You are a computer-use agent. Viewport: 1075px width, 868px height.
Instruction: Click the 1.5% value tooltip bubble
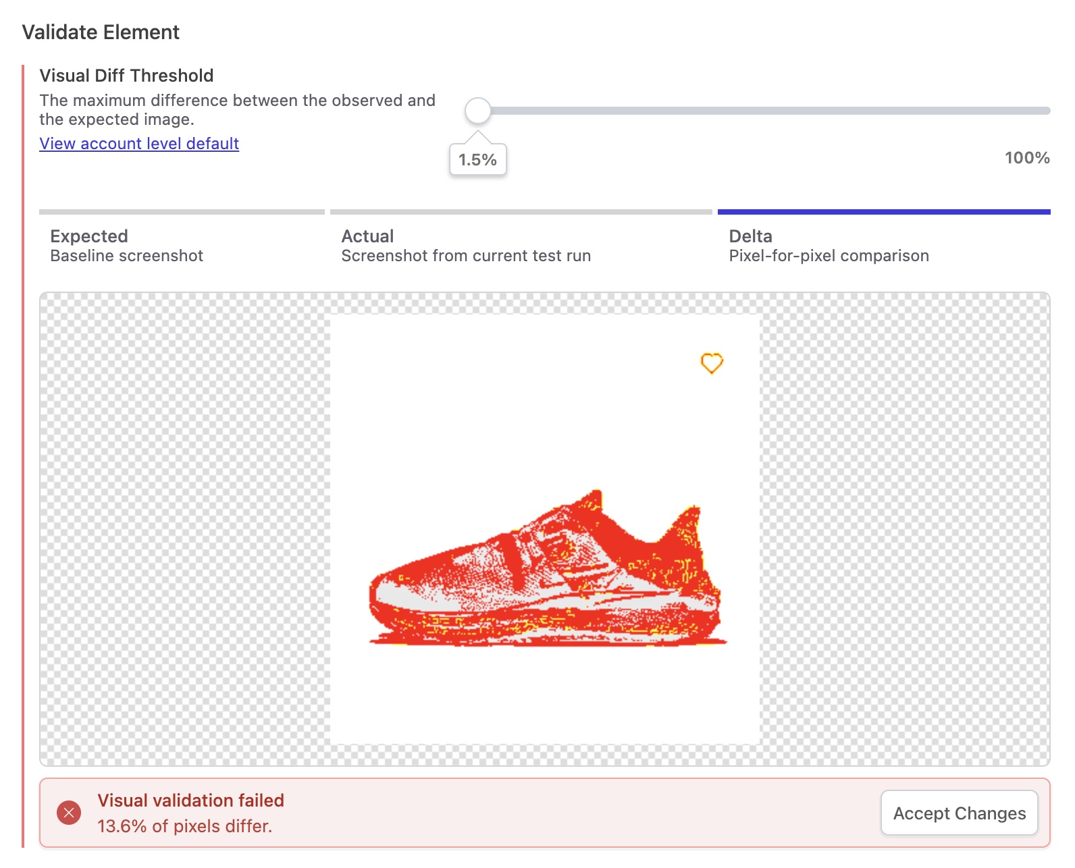click(477, 159)
